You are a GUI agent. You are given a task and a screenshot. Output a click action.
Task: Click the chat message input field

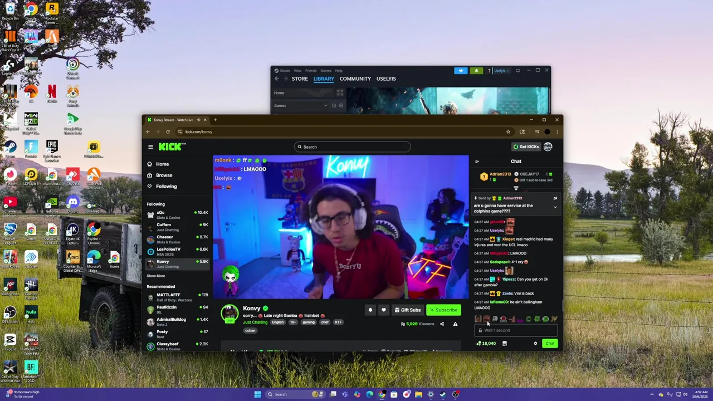[515, 330]
